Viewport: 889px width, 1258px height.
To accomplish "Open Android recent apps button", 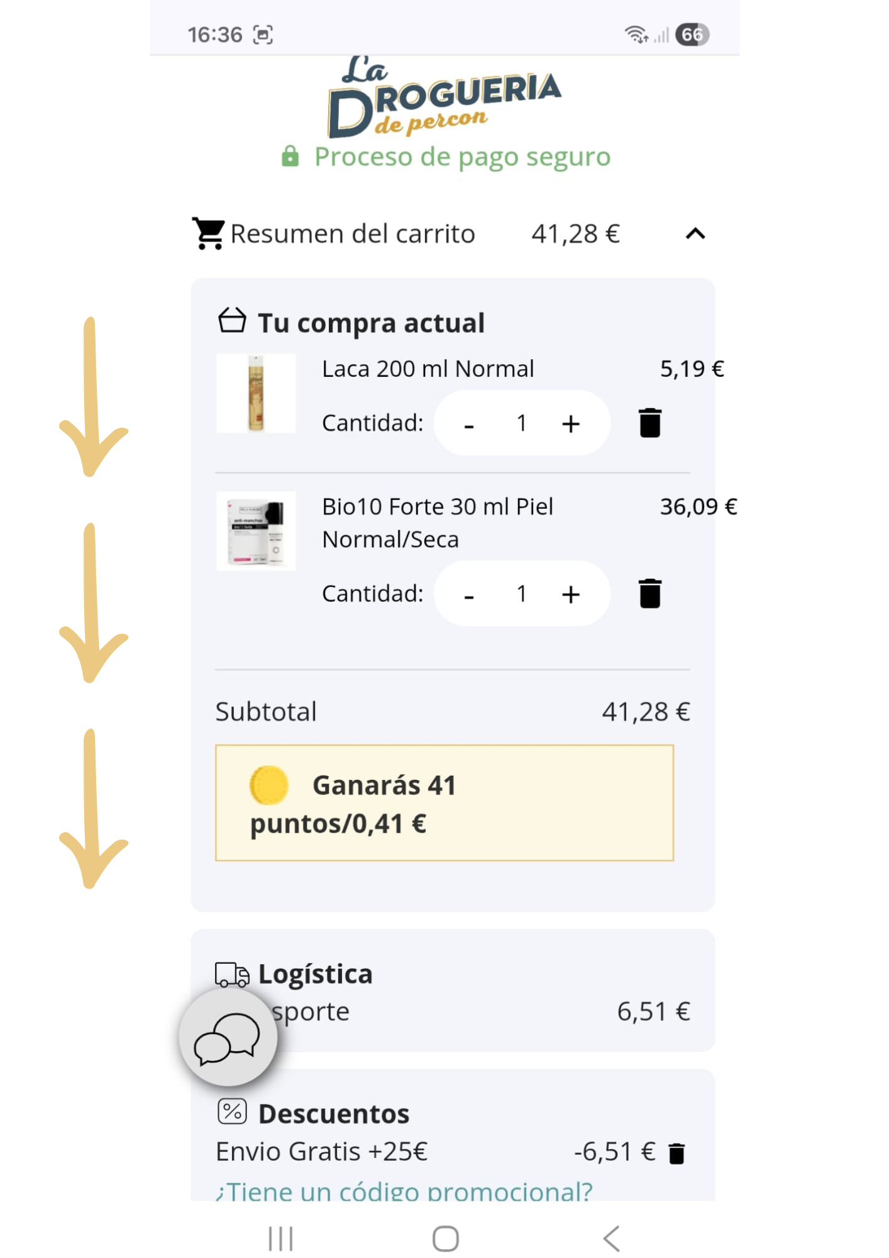I will [280, 1239].
